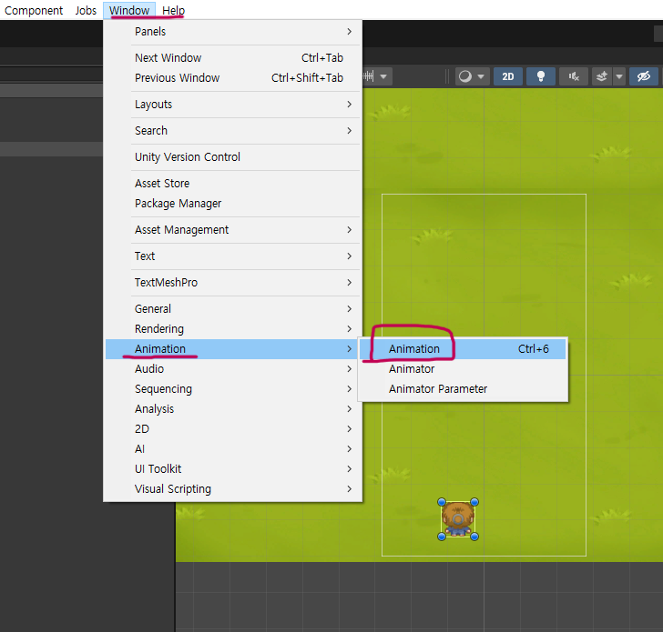Toggle scene audio mute icon
The width and height of the screenshot is (663, 632).
pyautogui.click(x=573, y=76)
